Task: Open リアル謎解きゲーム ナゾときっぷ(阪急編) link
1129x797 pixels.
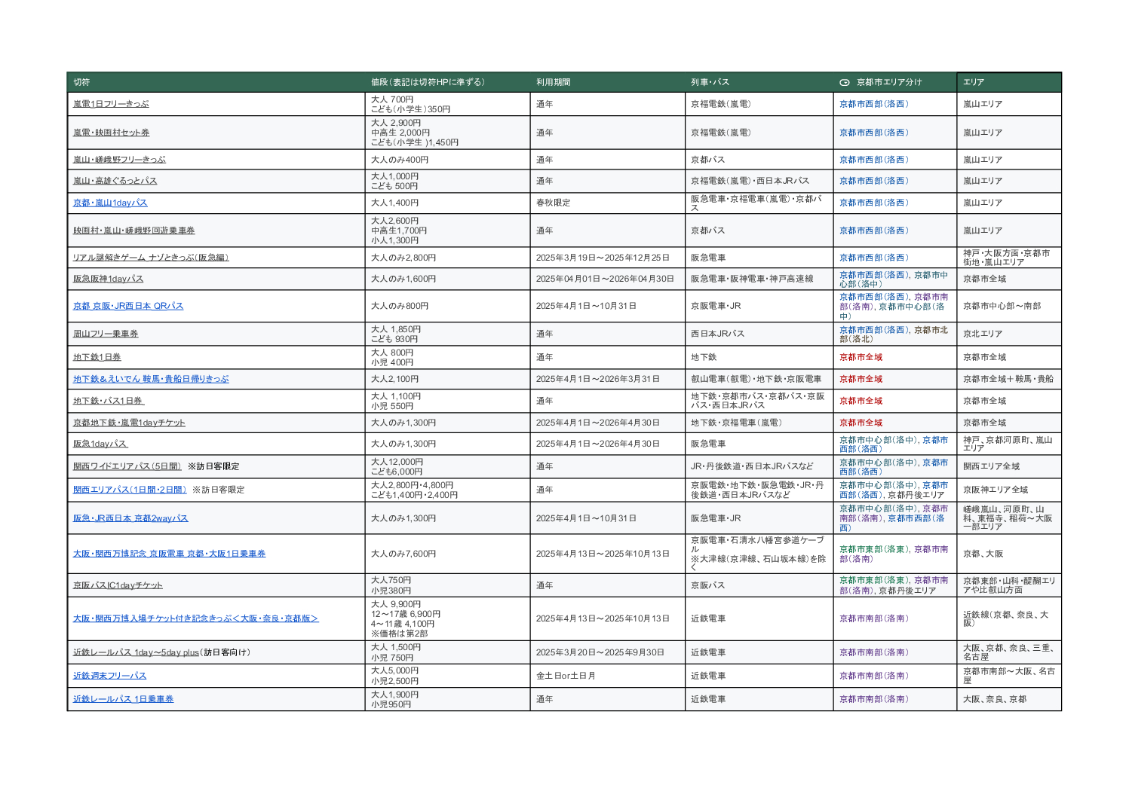Action: coord(151,258)
